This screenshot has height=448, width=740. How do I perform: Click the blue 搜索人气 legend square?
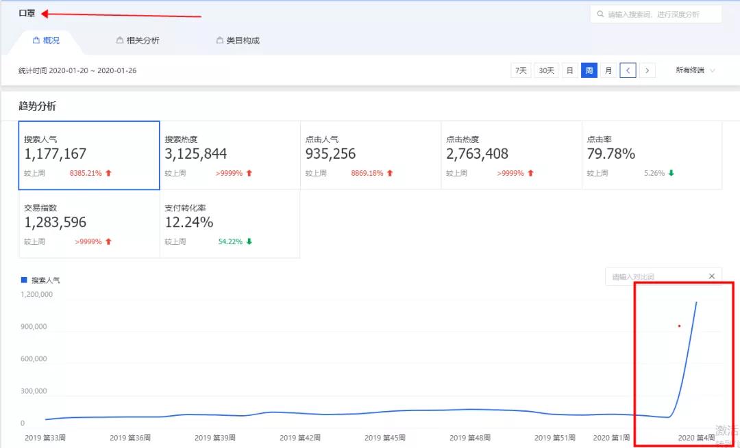click(24, 280)
